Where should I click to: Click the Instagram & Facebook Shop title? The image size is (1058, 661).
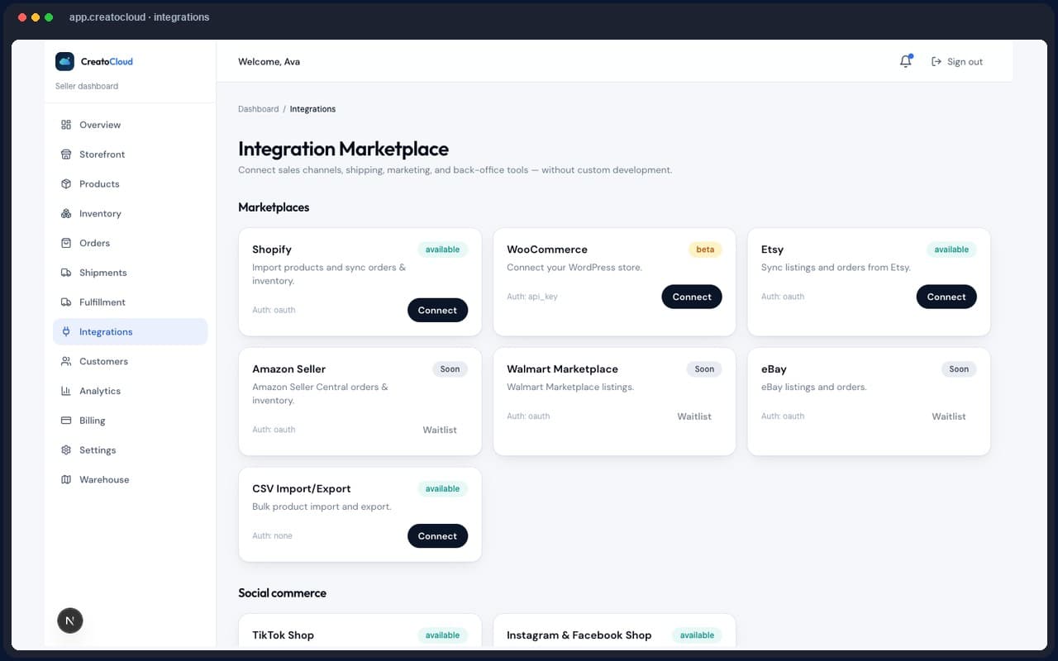pyautogui.click(x=579, y=635)
